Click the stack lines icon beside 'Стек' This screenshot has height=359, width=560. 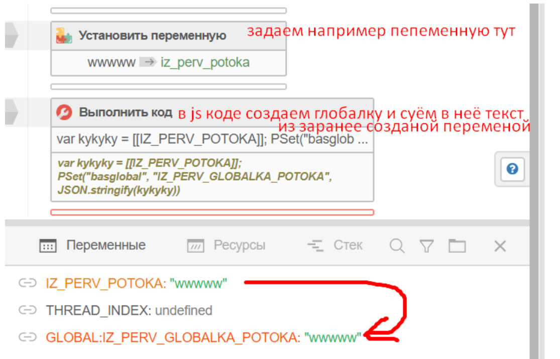point(315,245)
